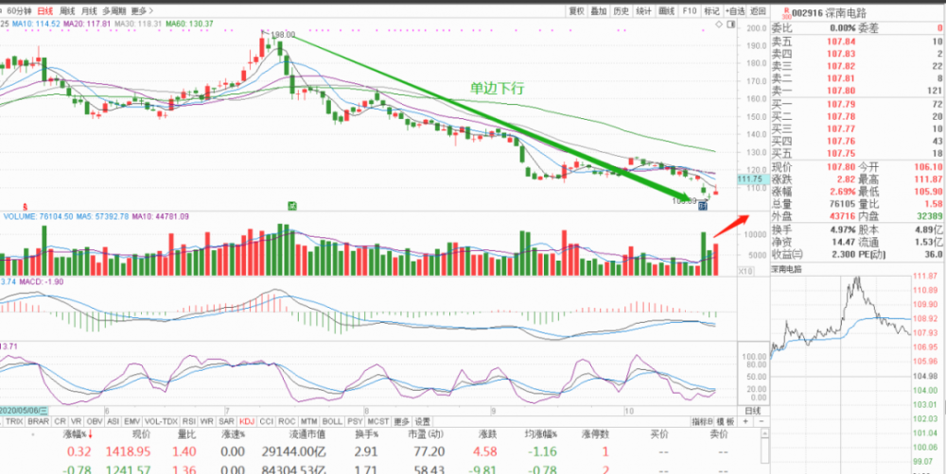
Task: Click the 均涨幅% column header
Action: (x=539, y=434)
